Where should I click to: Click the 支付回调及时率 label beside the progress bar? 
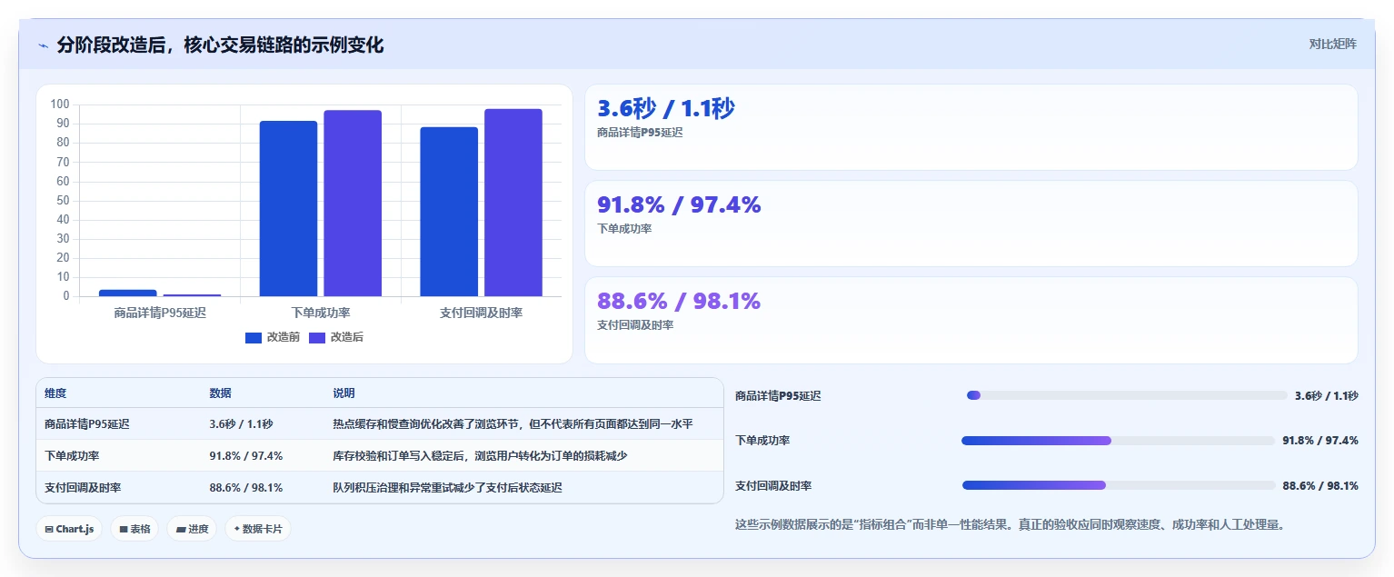coord(773,486)
